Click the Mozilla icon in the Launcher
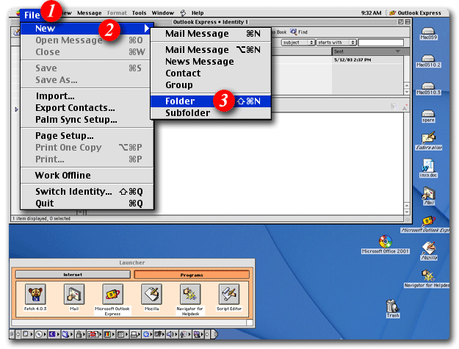This screenshot has width=459, height=349. [x=151, y=295]
